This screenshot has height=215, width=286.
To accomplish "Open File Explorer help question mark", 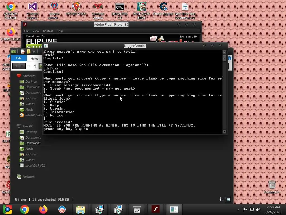I will point(230,58).
